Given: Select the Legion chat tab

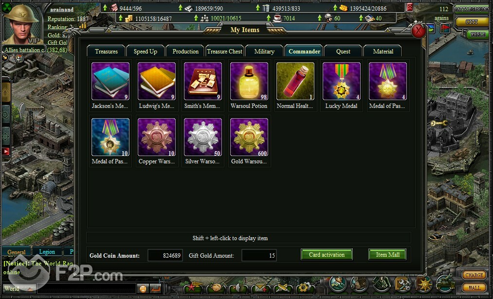Looking at the screenshot, I should pos(47,251).
